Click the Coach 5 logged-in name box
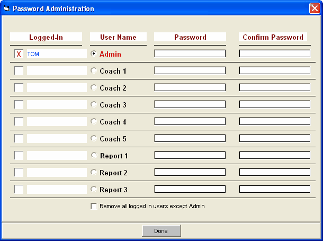Image resolution: width=323 pixels, height=241 pixels. click(x=57, y=138)
